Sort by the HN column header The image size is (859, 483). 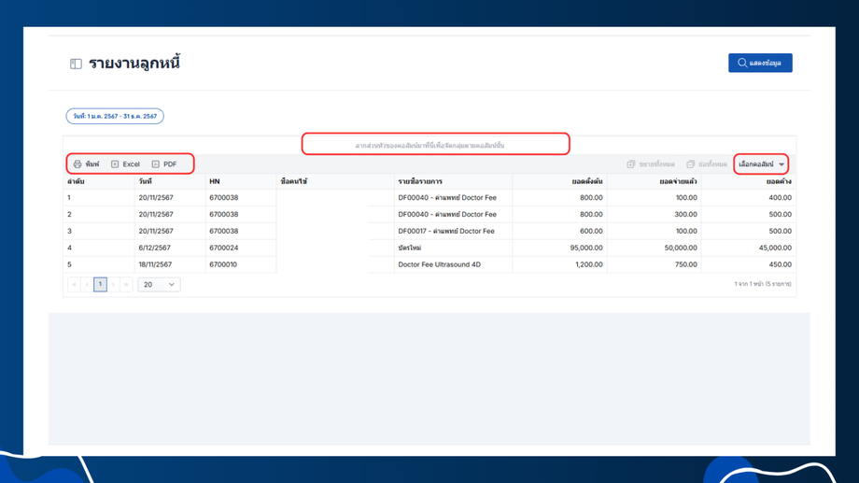[241, 181]
